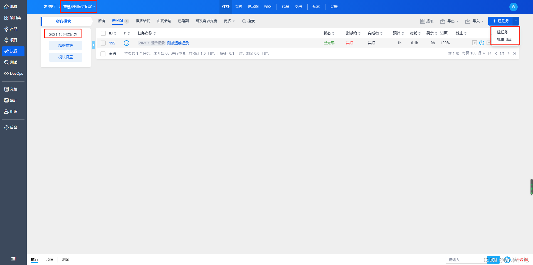Click the 建任务 button
Viewport: 533px width, 265px height.
coord(500,21)
